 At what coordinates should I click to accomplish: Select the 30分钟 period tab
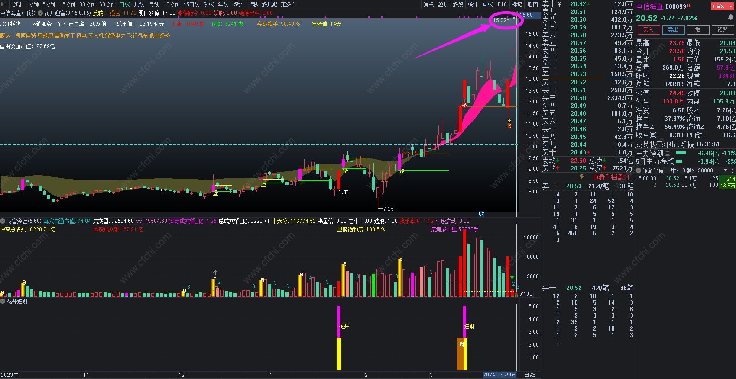pos(88,4)
